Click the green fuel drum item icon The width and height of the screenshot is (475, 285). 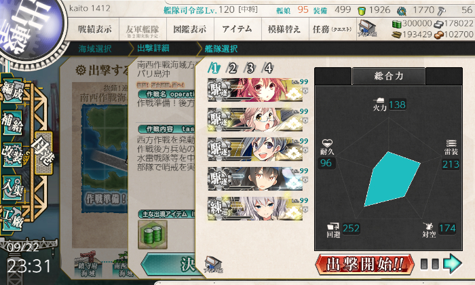click(x=153, y=234)
